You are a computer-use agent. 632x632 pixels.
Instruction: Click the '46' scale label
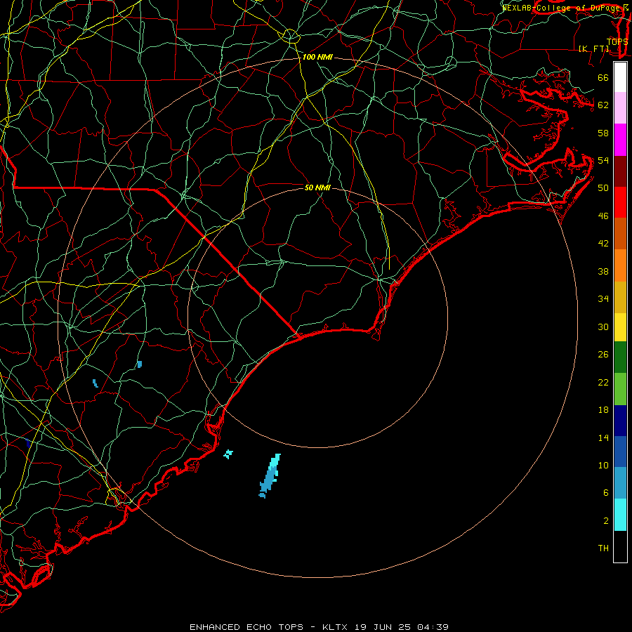coord(603,216)
